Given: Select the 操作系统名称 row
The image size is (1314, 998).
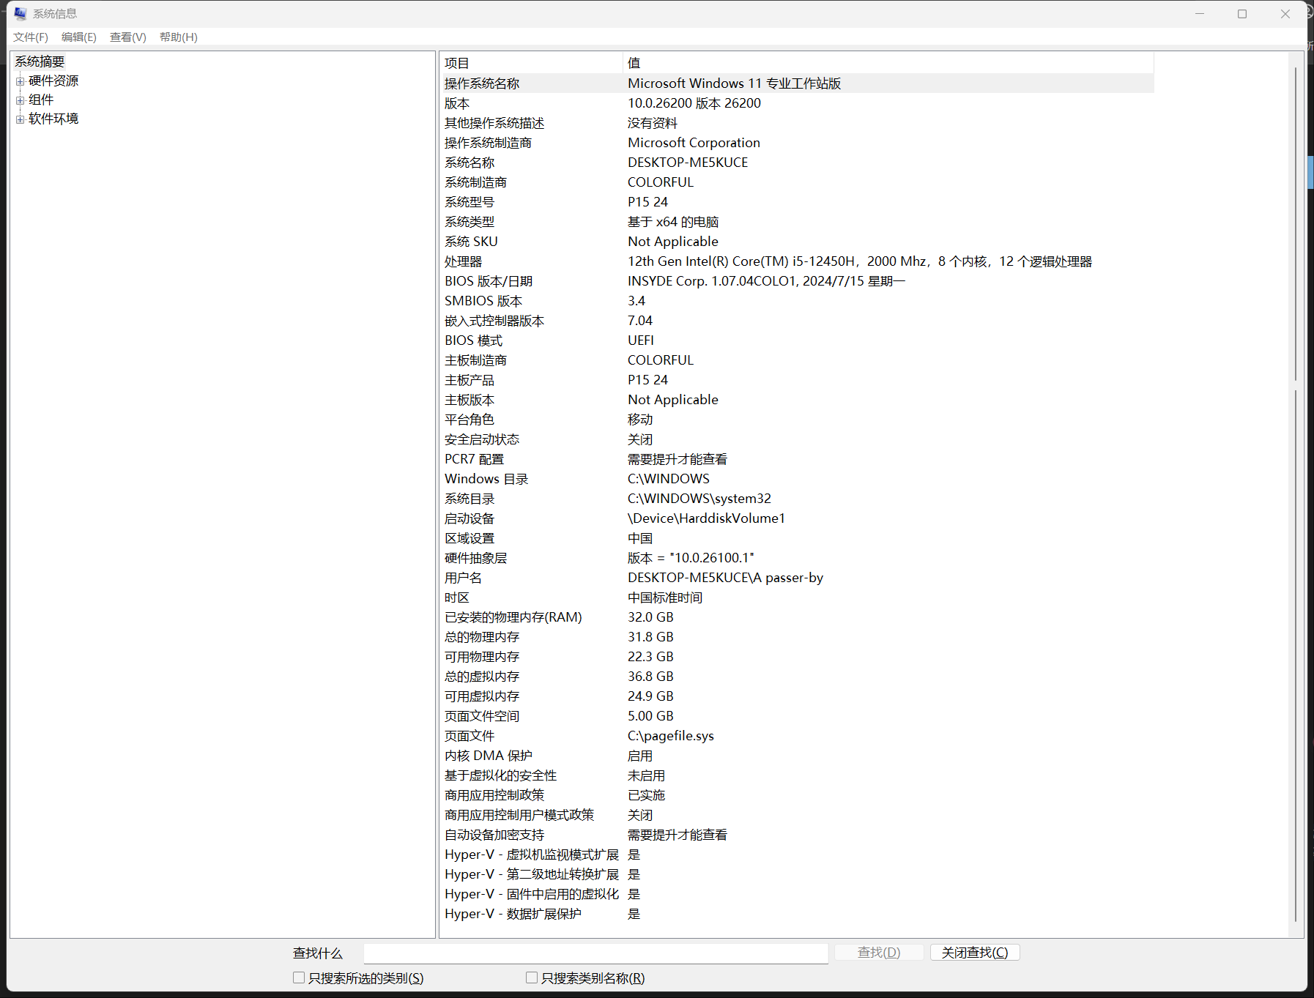Looking at the screenshot, I should (797, 83).
